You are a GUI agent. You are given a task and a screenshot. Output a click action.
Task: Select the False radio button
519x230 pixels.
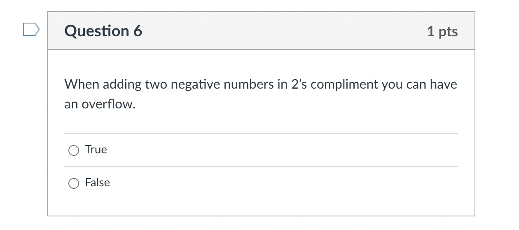pyautogui.click(x=74, y=183)
